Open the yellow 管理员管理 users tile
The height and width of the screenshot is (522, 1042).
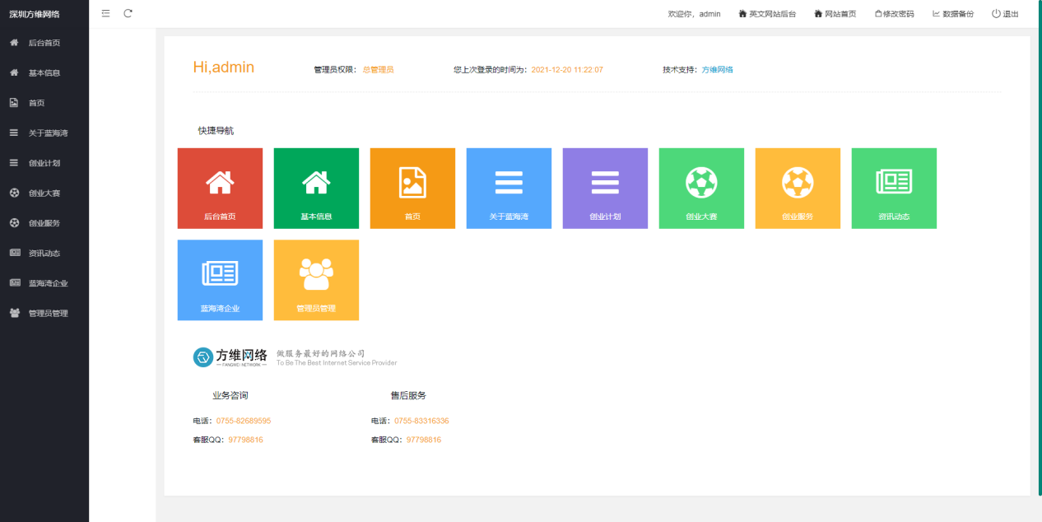tap(316, 280)
